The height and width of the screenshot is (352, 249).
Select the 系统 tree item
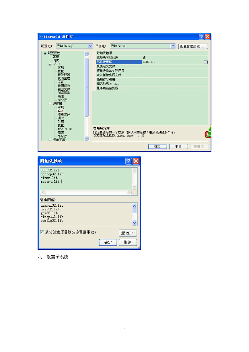pyautogui.click(x=61, y=122)
